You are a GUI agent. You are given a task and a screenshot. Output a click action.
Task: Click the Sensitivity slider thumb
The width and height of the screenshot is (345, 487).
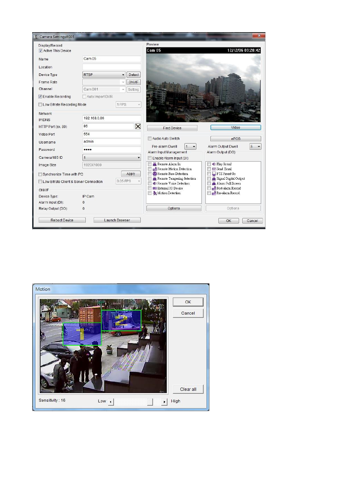tap(150, 402)
